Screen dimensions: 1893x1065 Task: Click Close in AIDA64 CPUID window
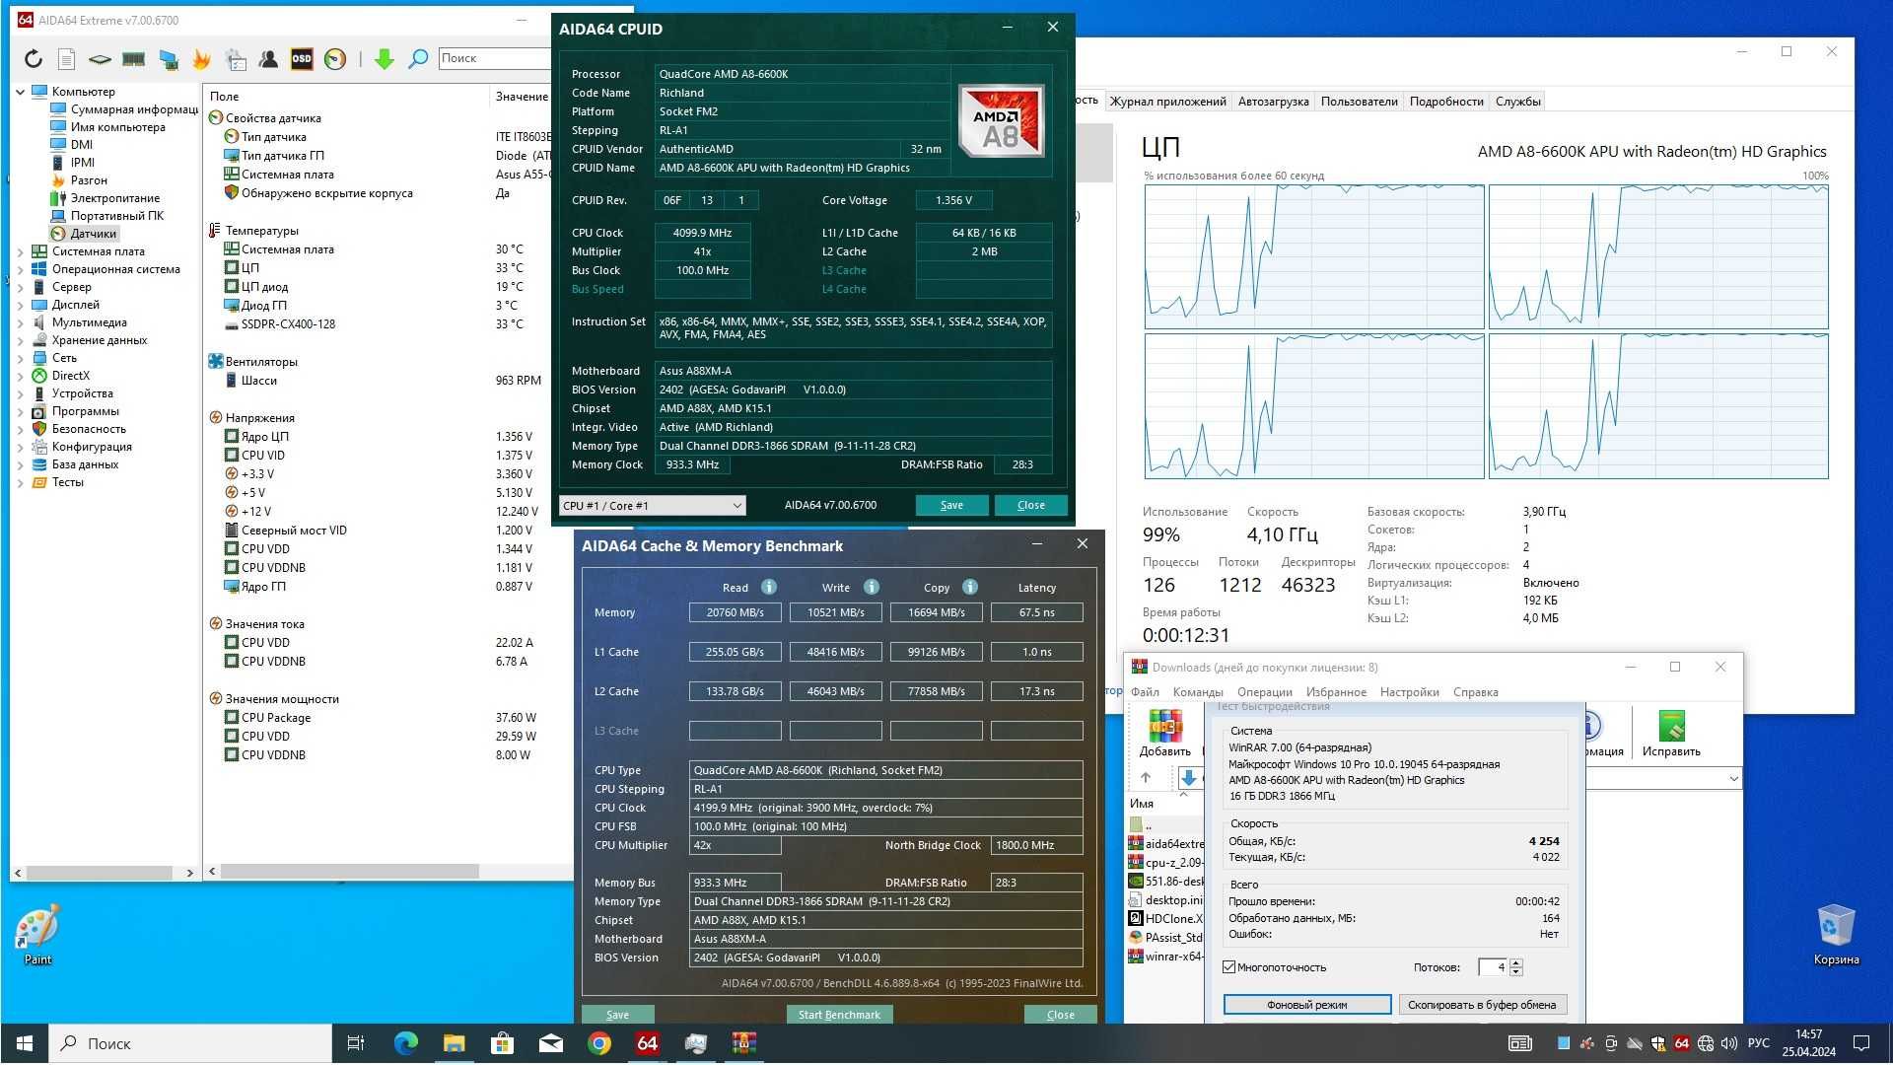point(1031,505)
